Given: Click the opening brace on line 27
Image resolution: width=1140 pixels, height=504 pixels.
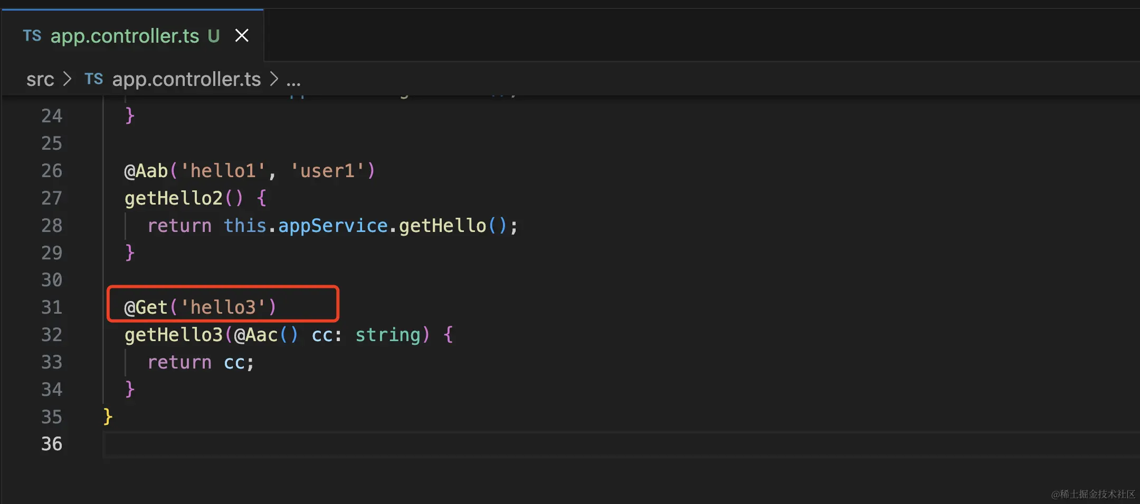Looking at the screenshot, I should [261, 198].
